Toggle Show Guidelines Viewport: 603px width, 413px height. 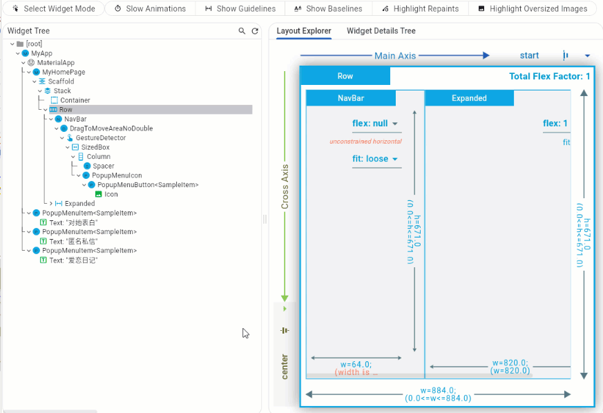240,8
